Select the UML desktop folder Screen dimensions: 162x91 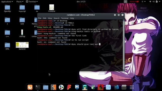(x=7, y=46)
